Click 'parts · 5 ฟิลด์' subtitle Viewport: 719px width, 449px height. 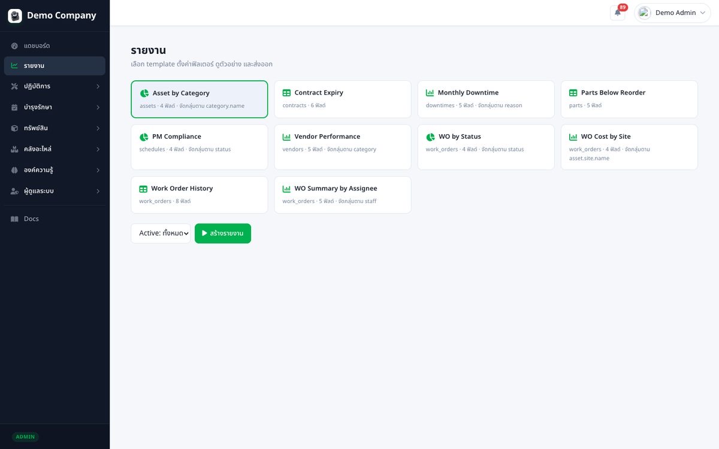[585, 105]
